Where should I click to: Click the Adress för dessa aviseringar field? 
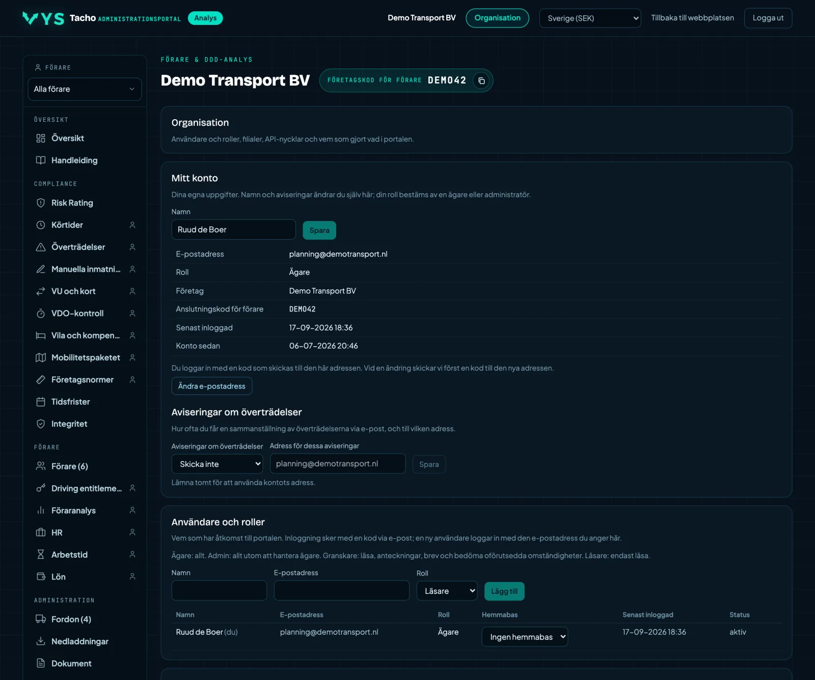(x=338, y=463)
